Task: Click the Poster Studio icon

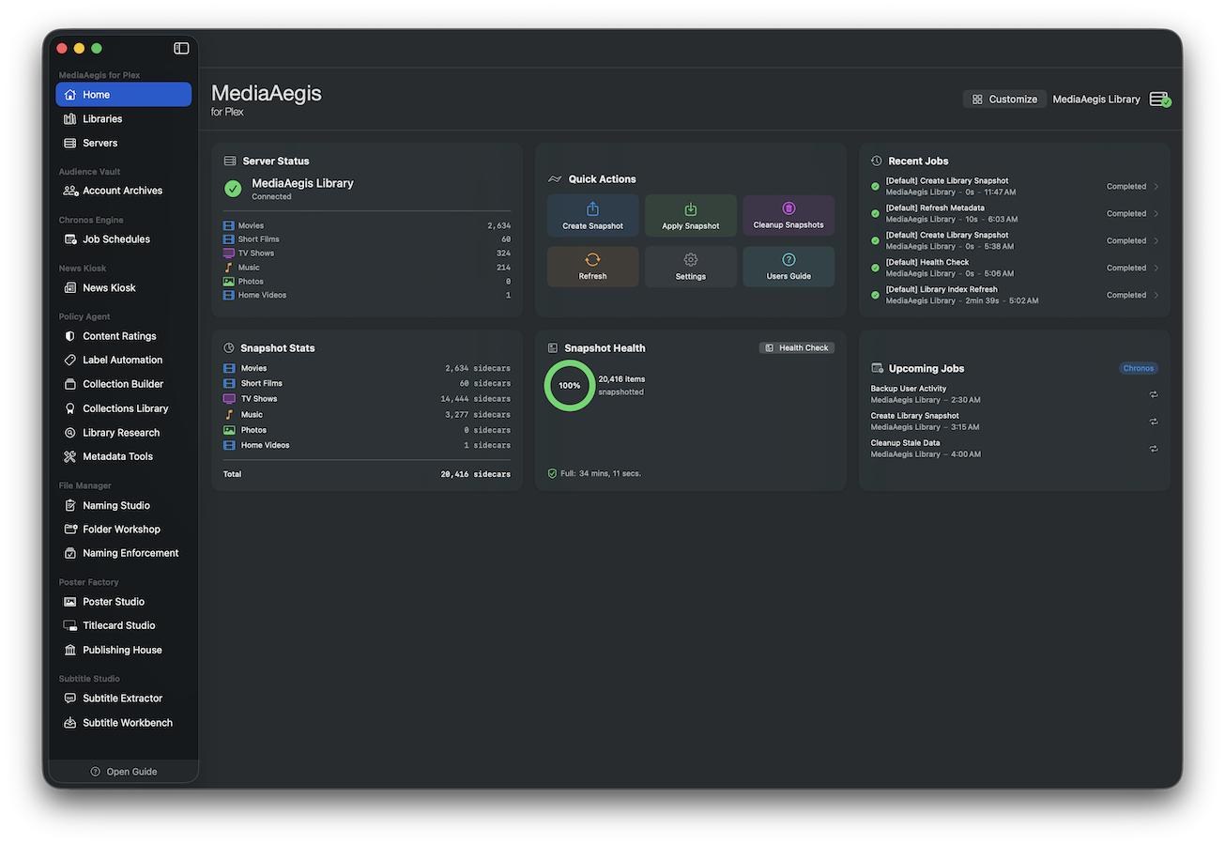Action: tap(69, 602)
